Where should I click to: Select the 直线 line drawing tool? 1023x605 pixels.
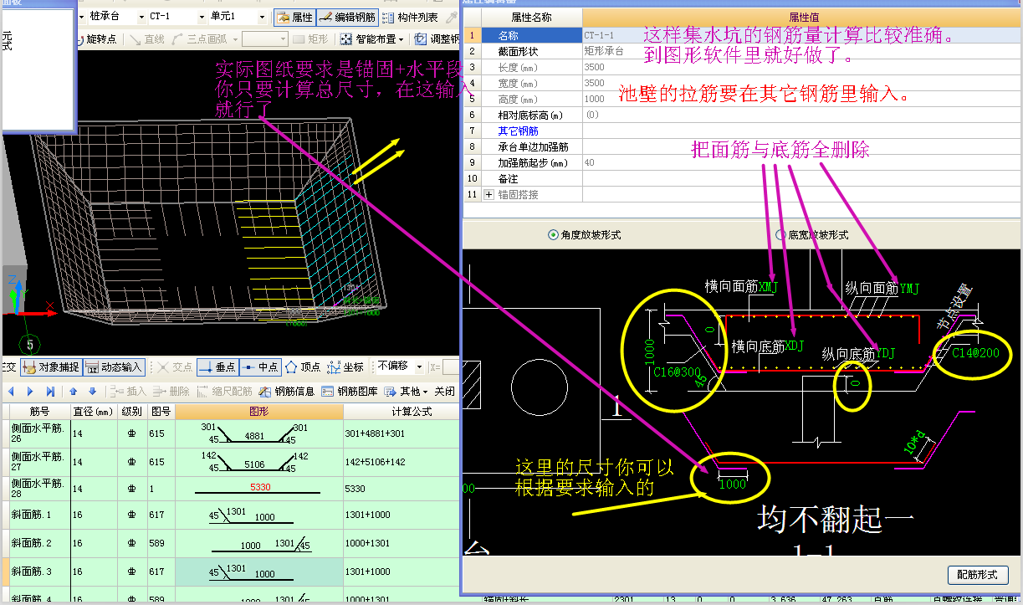pos(146,39)
